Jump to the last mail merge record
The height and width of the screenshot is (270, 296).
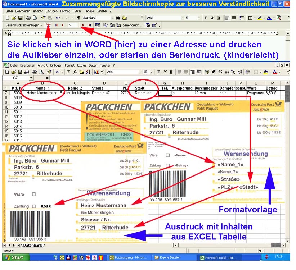pos(90,25)
